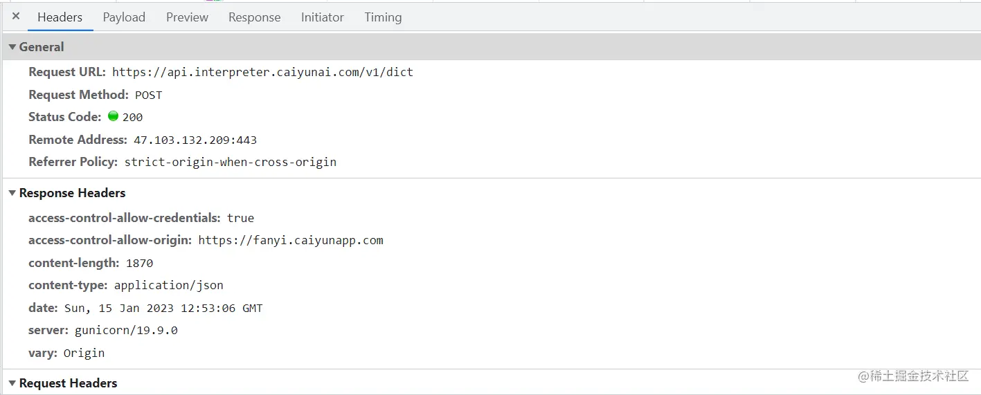Screen dimensions: 981x395
Task: Click the access-control-allow-origin URL value
Action: tap(290, 240)
